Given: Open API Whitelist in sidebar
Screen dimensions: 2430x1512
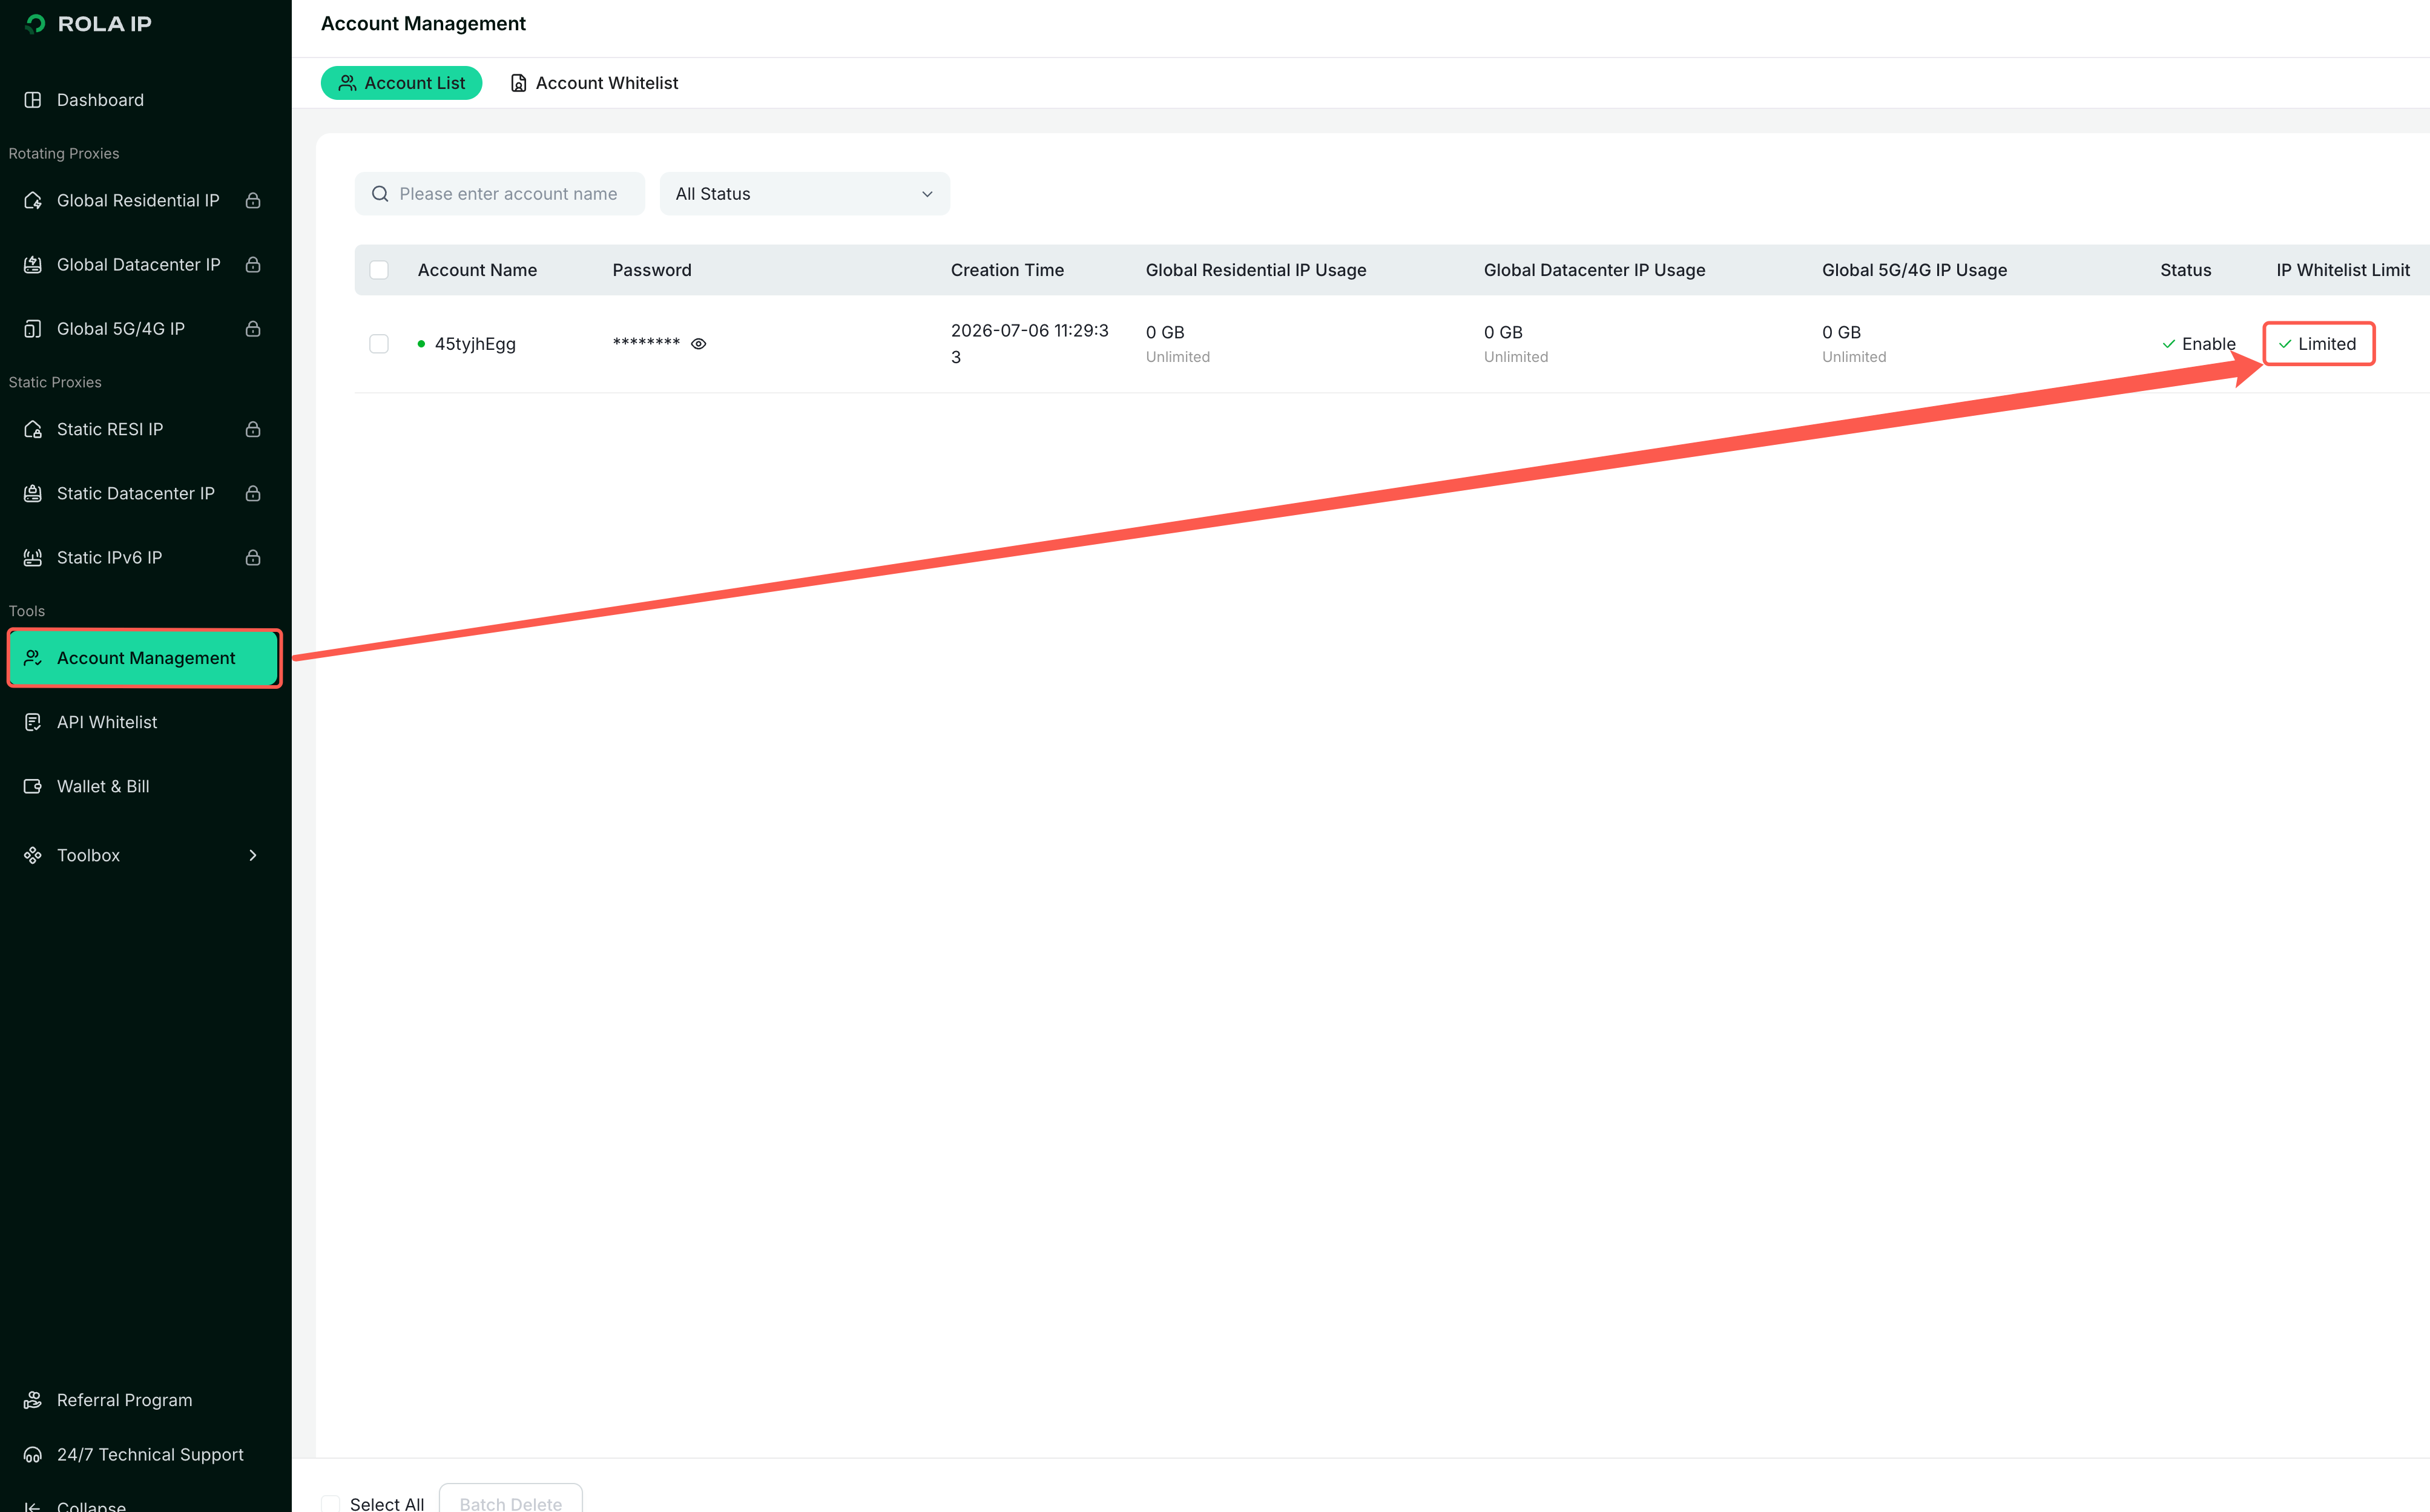Looking at the screenshot, I should point(145,722).
